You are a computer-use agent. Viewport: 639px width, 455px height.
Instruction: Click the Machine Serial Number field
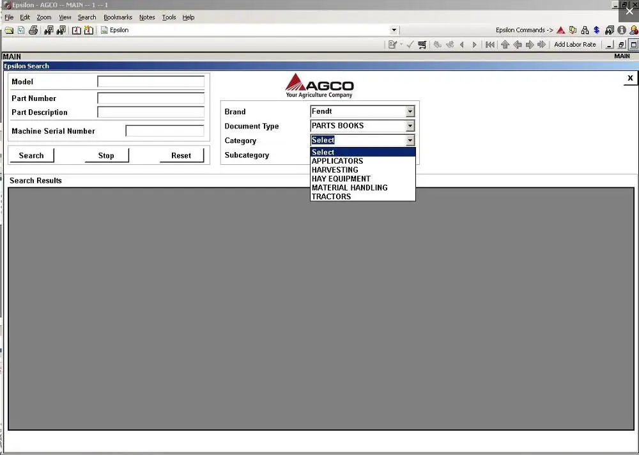point(165,131)
